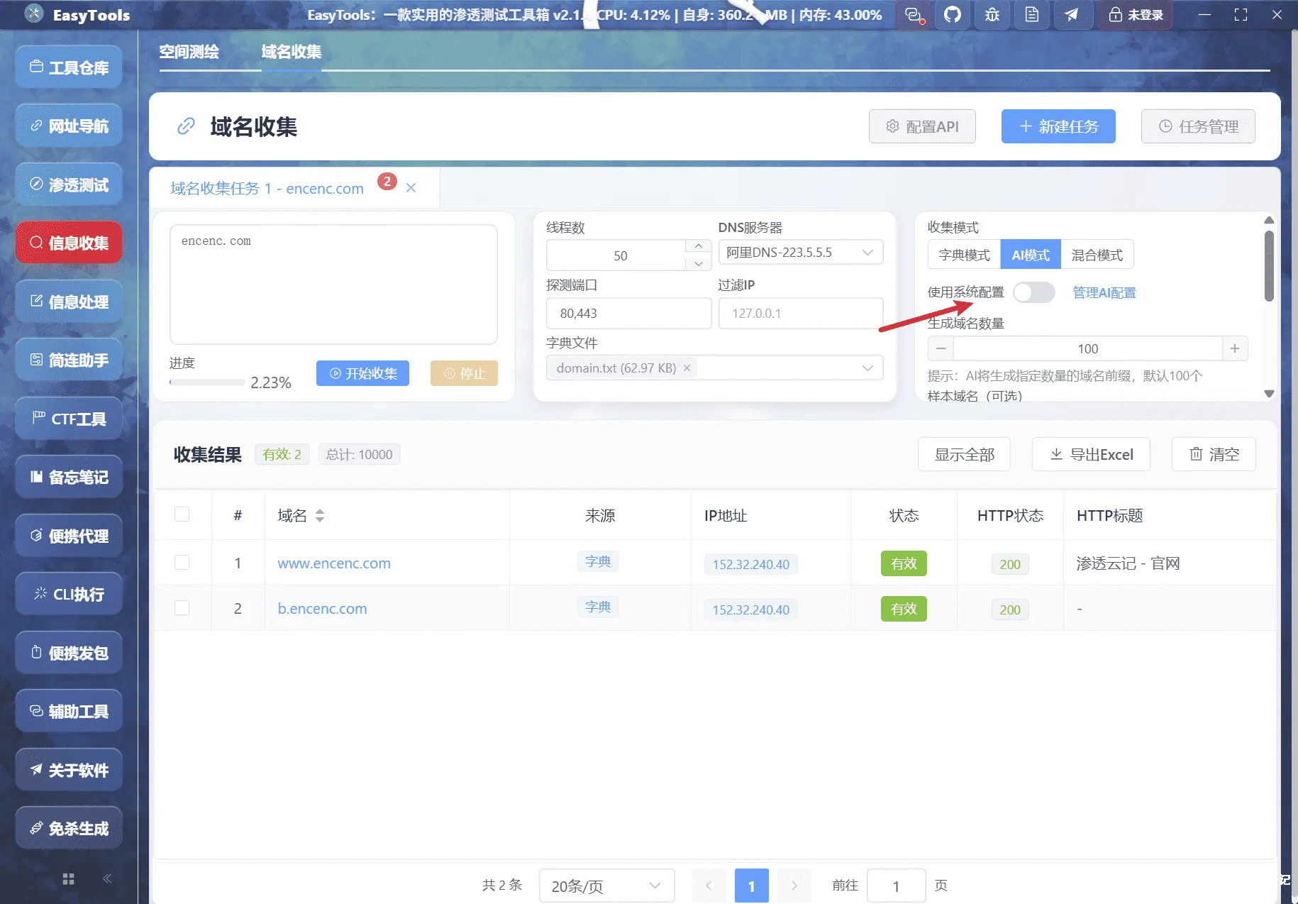Open the GitHub icon in the title bar

953,14
